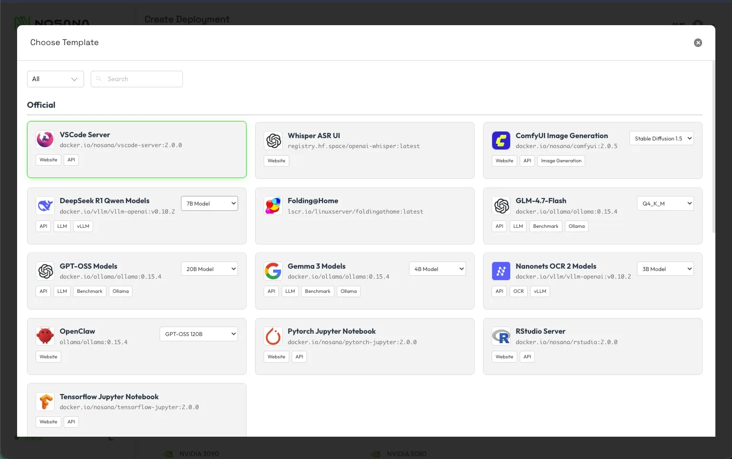Image resolution: width=732 pixels, height=459 pixels.
Task: Click the magnifier icon in Search box
Action: pyautogui.click(x=99, y=79)
